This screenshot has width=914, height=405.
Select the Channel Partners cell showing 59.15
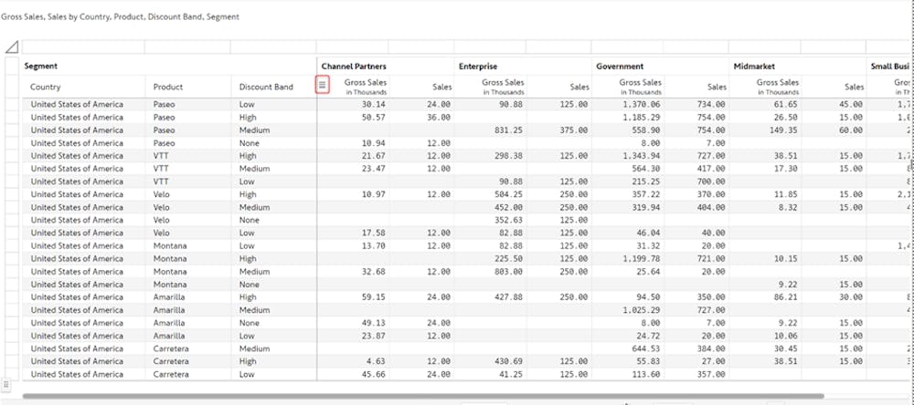(x=353, y=296)
